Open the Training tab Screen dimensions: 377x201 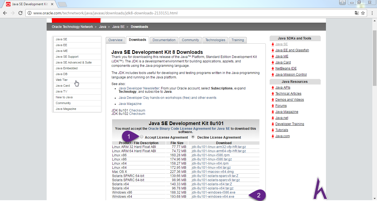point(238,40)
